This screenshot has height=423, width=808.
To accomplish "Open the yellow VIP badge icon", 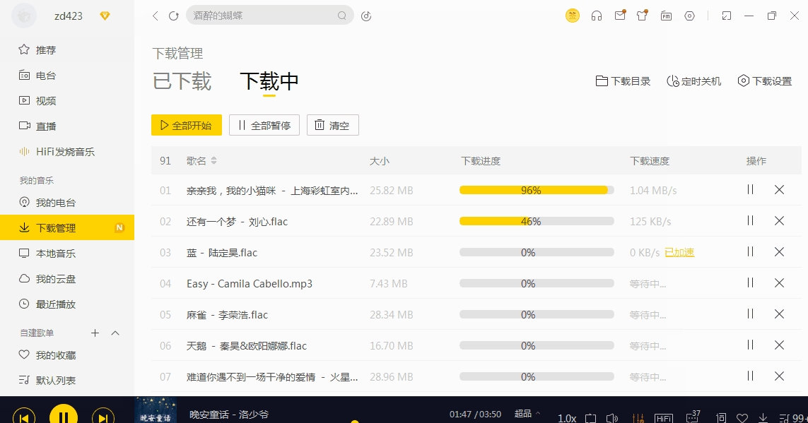I will tap(573, 16).
